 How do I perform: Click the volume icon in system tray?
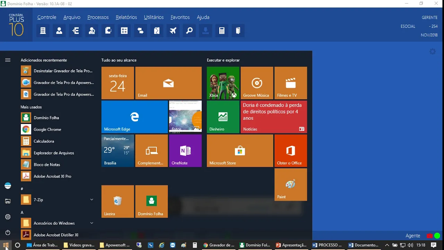pos(411,245)
